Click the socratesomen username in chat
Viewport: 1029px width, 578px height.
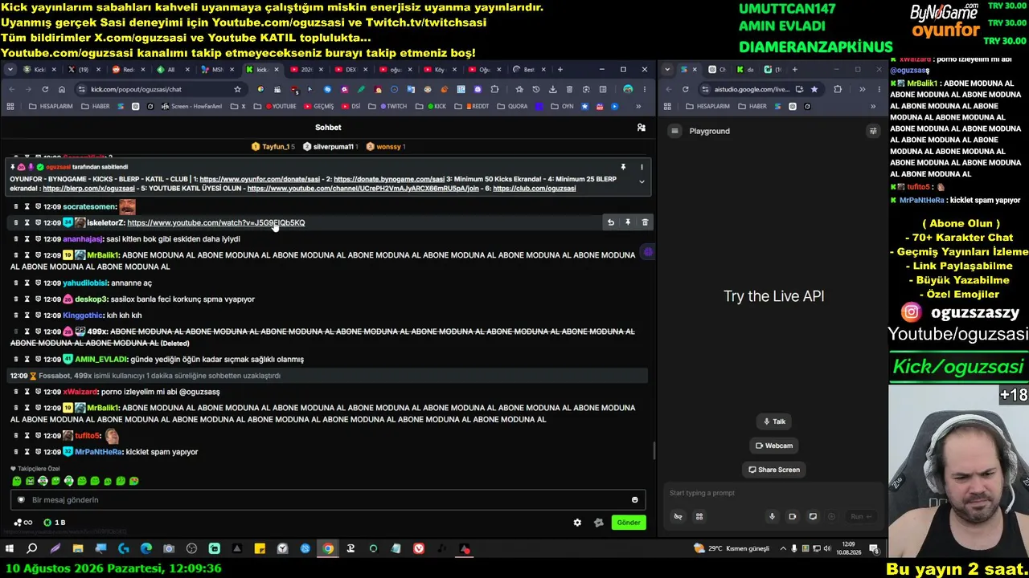click(x=90, y=207)
